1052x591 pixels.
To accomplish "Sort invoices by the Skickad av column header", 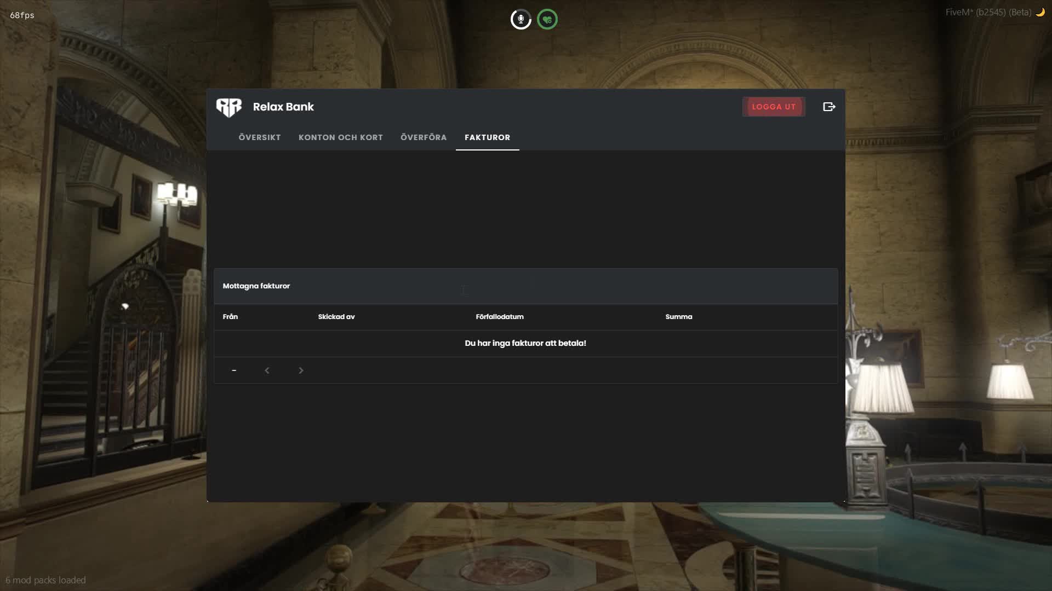I will [336, 317].
